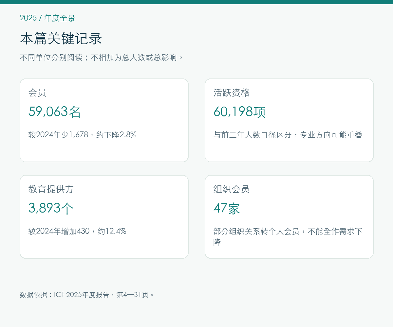The height and width of the screenshot is (327, 393).
Task: Click the value '60,198项'
Action: click(239, 112)
